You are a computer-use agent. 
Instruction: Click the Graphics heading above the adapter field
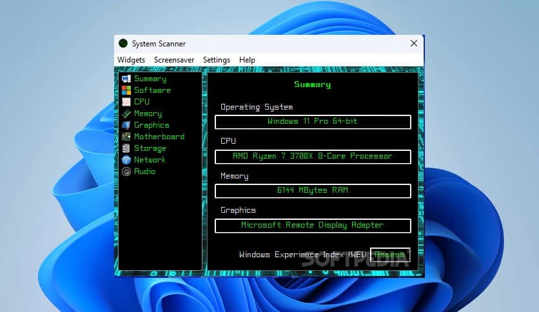(x=238, y=210)
